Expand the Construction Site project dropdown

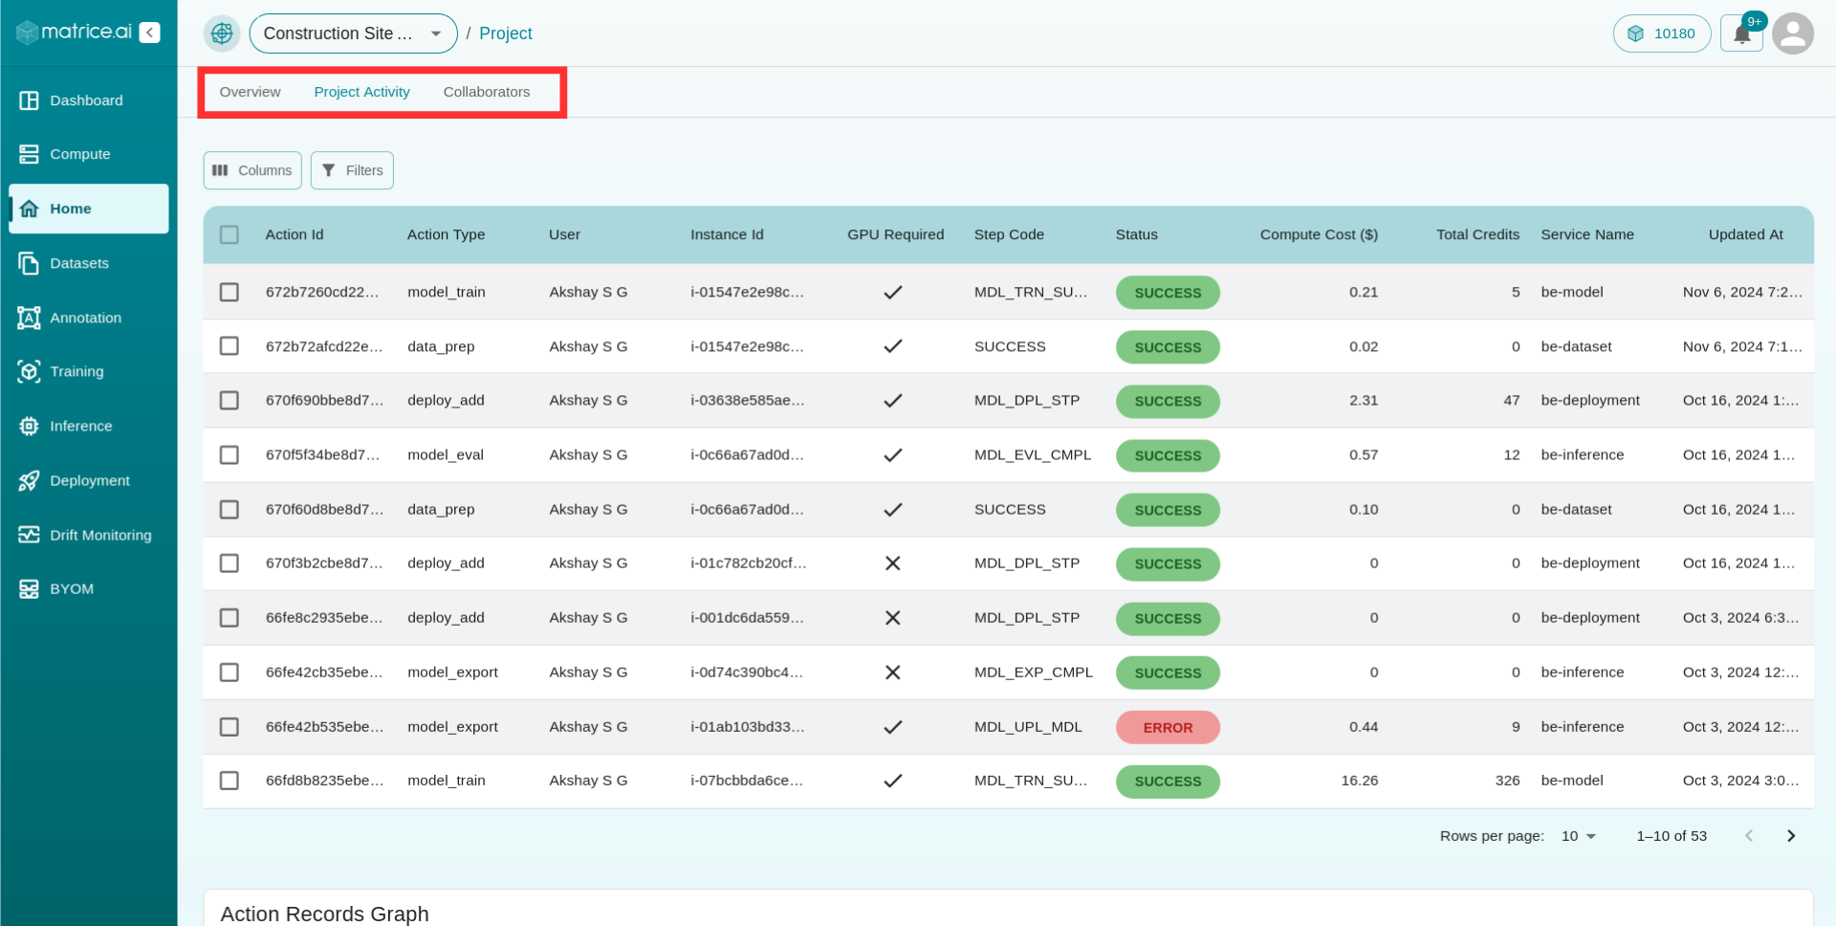click(x=354, y=33)
